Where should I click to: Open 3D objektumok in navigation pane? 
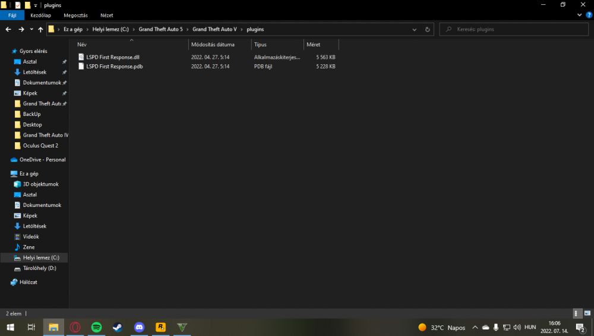pos(40,184)
